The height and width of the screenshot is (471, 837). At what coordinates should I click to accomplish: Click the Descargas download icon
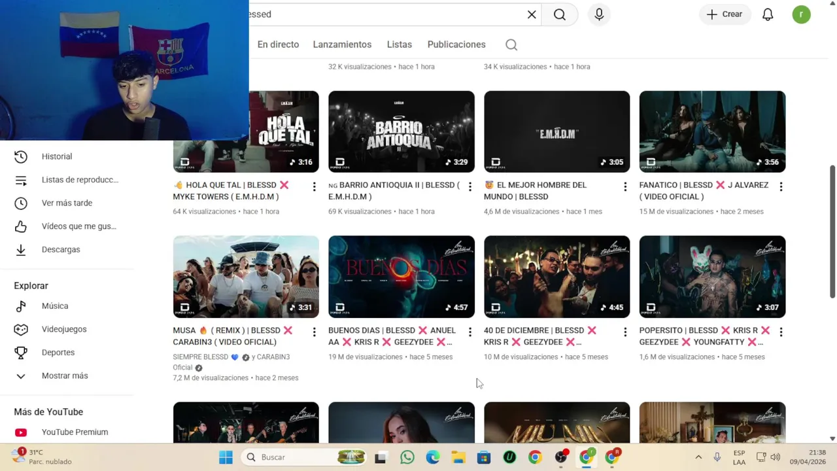21,249
